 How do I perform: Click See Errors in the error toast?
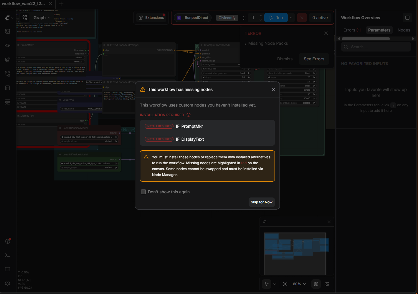[314, 59]
